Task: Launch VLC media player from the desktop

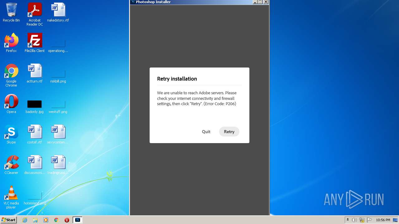Action: pos(11,197)
